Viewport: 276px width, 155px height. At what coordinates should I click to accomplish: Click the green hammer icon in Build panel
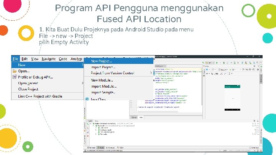tap(88, 124)
